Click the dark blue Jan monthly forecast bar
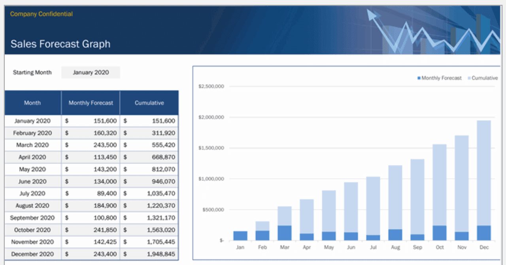The image size is (506, 265). [x=240, y=236]
